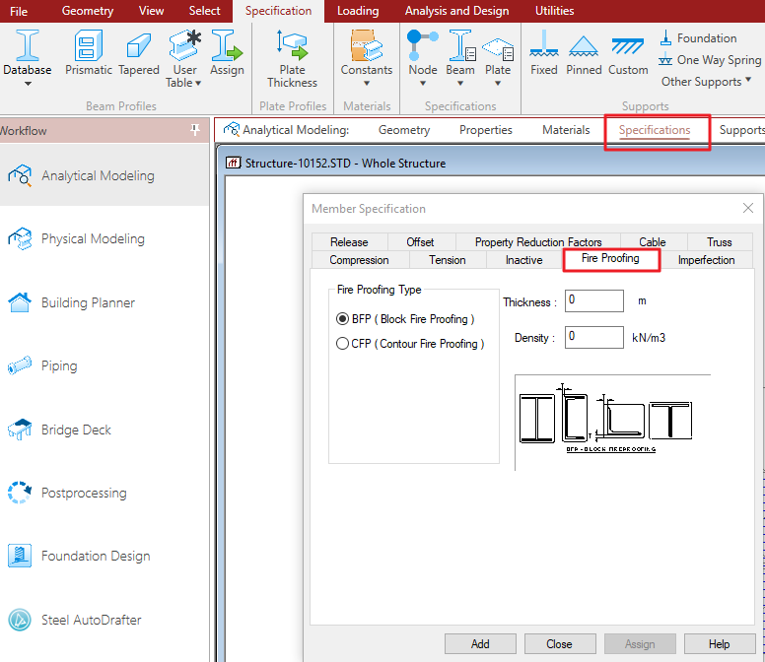Open the Other Supports dropdown
The image size is (765, 662).
click(706, 82)
